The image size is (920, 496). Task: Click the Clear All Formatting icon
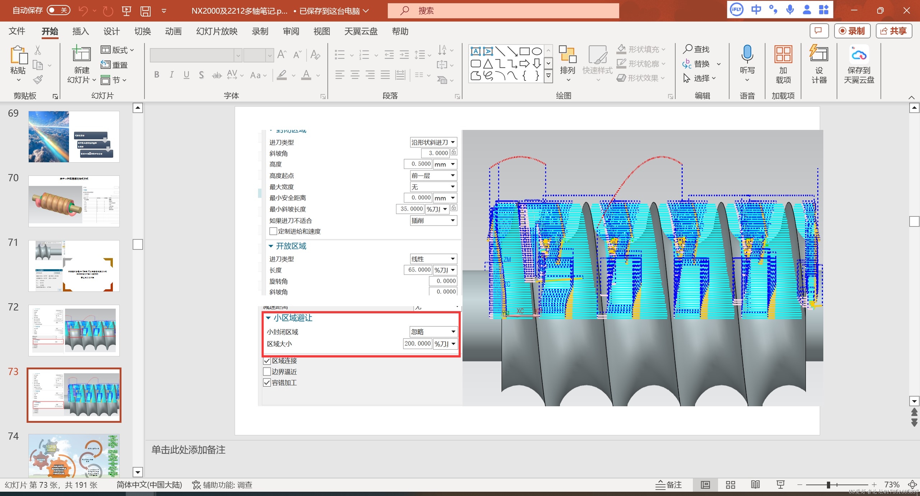[315, 55]
